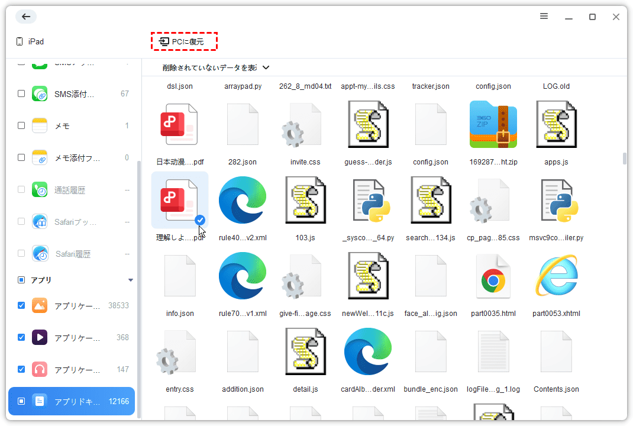
Task: Collapse the アプリ section arrow
Action: pyautogui.click(x=131, y=280)
